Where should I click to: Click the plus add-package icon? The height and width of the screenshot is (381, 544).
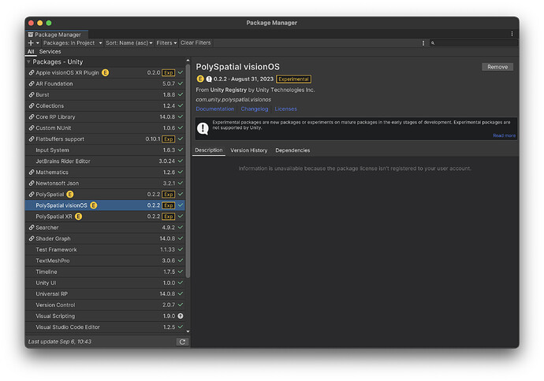coord(31,43)
